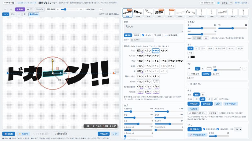
Task: Select the last ポップ font sample
Action: [179, 61]
